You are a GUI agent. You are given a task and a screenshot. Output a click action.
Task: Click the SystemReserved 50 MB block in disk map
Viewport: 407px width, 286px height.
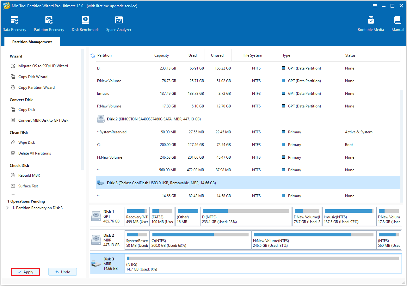137,240
